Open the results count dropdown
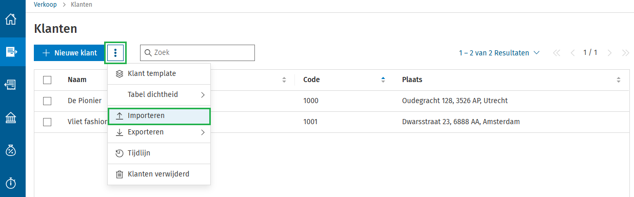 [x=499, y=53]
